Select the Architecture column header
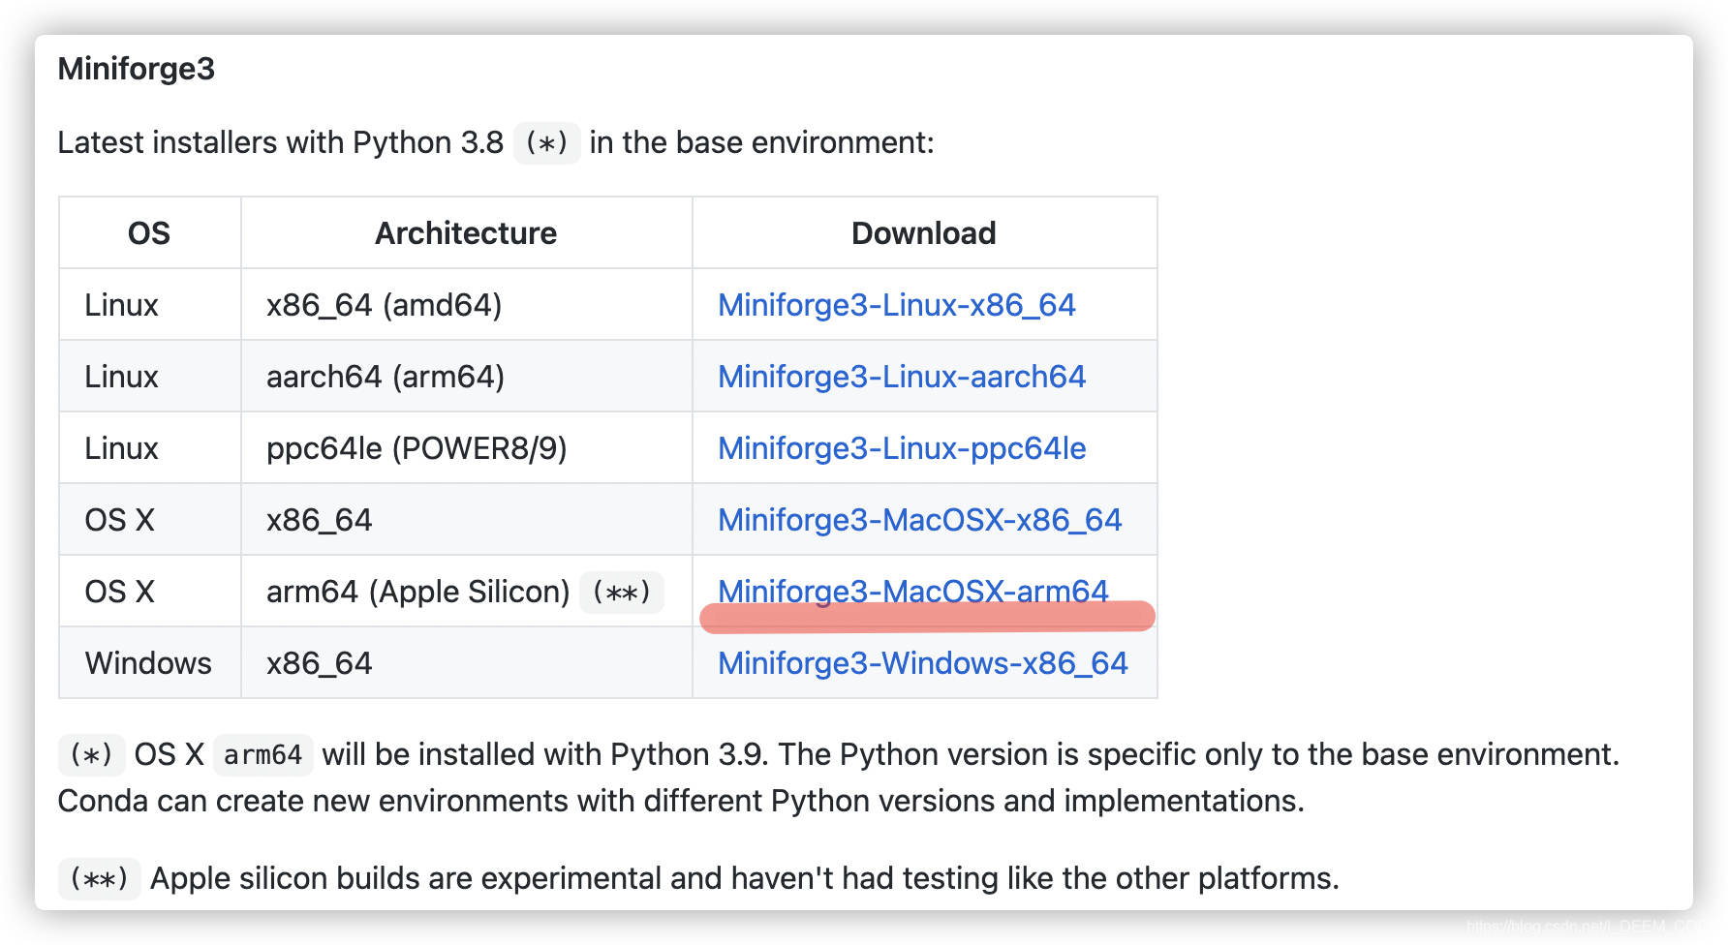The width and height of the screenshot is (1728, 945). point(466,232)
